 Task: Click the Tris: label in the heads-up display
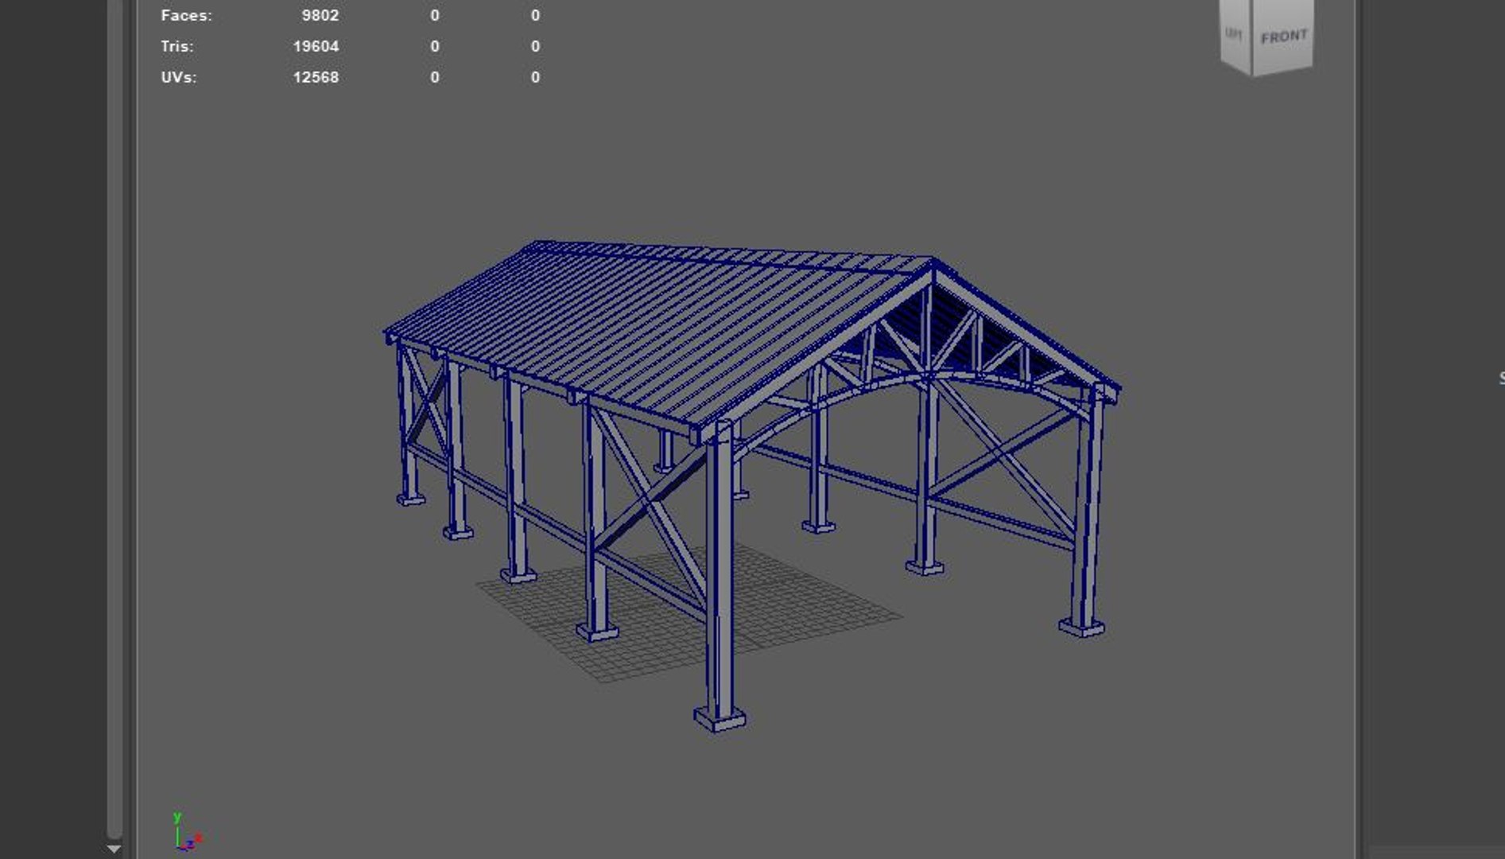(x=177, y=46)
